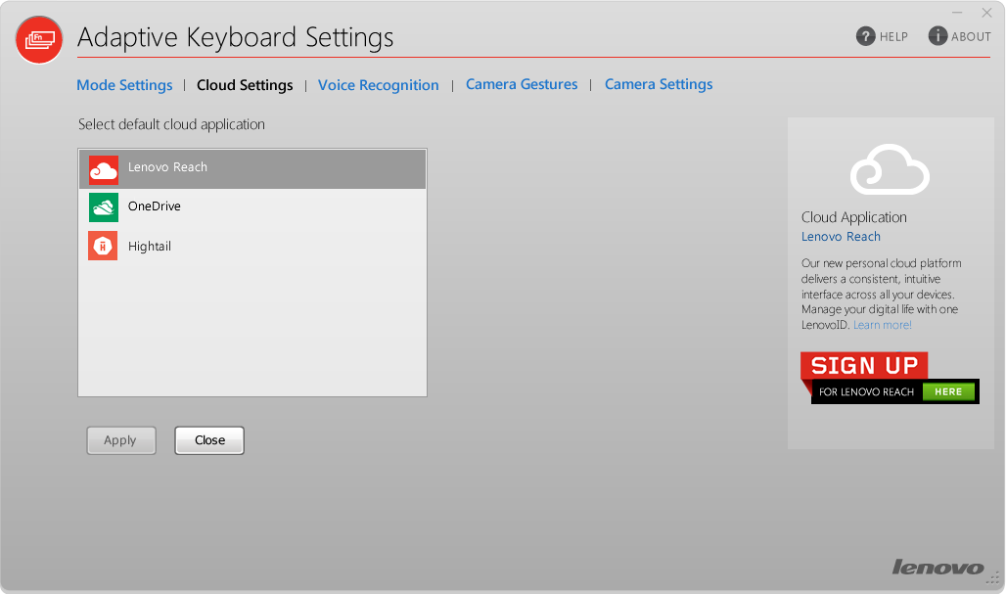Open the Voice Recognition tab
The width and height of the screenshot is (1006, 594).
coord(379,85)
